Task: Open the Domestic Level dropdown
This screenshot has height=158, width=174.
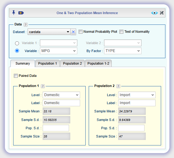Action: tap(61, 95)
